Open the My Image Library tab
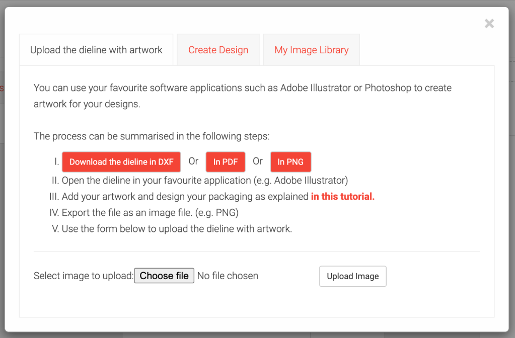 coord(311,49)
